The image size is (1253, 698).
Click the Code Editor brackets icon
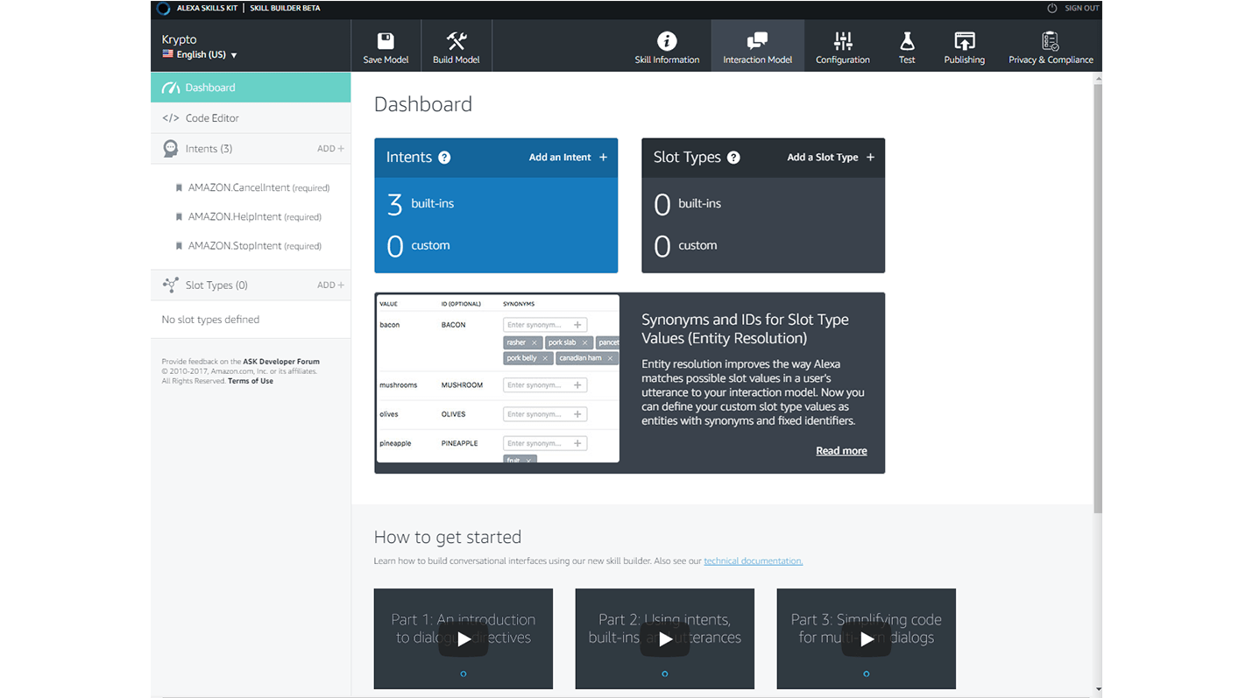click(x=170, y=118)
